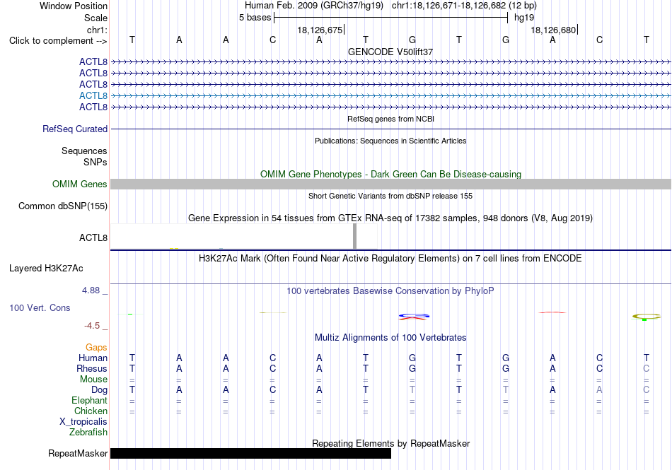The image size is (672, 470).
Task: Select the Human alignment row label
Action: (93, 358)
